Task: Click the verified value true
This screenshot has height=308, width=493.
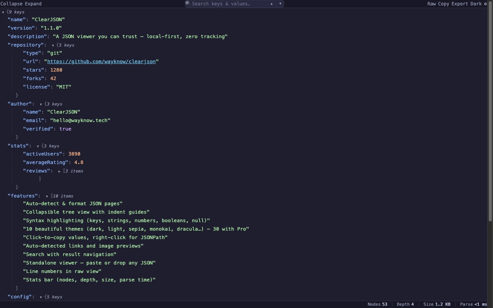Action: coord(65,129)
